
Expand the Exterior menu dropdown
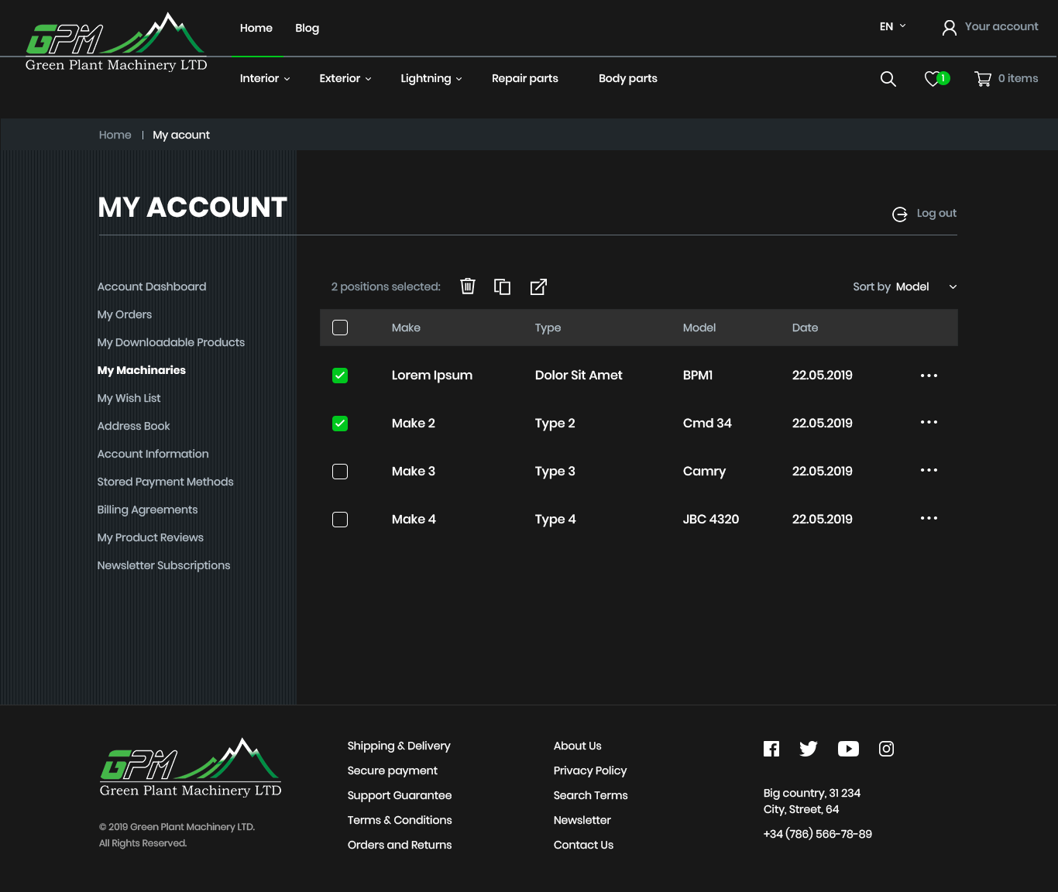click(x=345, y=78)
